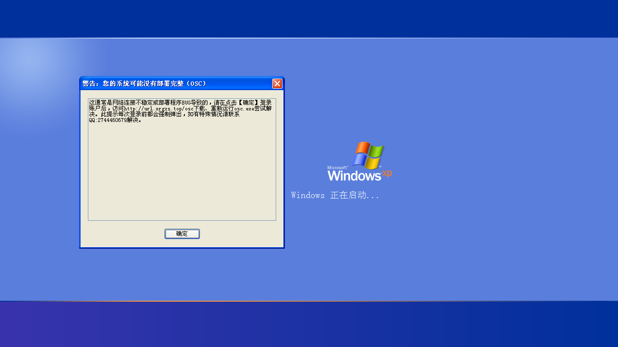Click the dark blue banner at screen top
Viewport: 618px width, 347px height.
(309, 18)
